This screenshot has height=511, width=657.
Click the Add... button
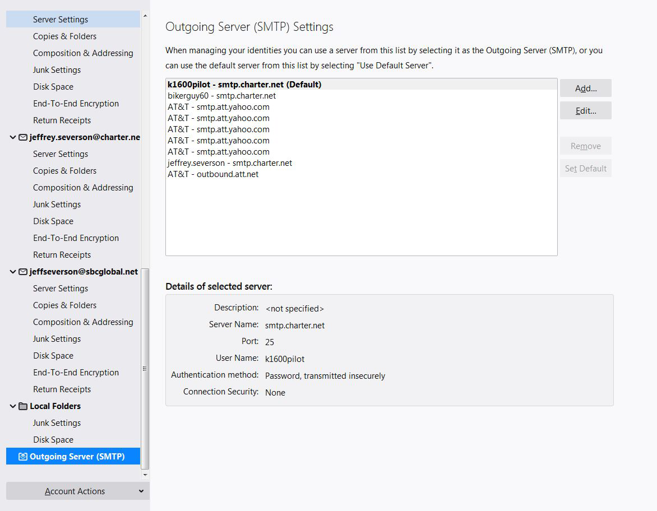pyautogui.click(x=586, y=89)
